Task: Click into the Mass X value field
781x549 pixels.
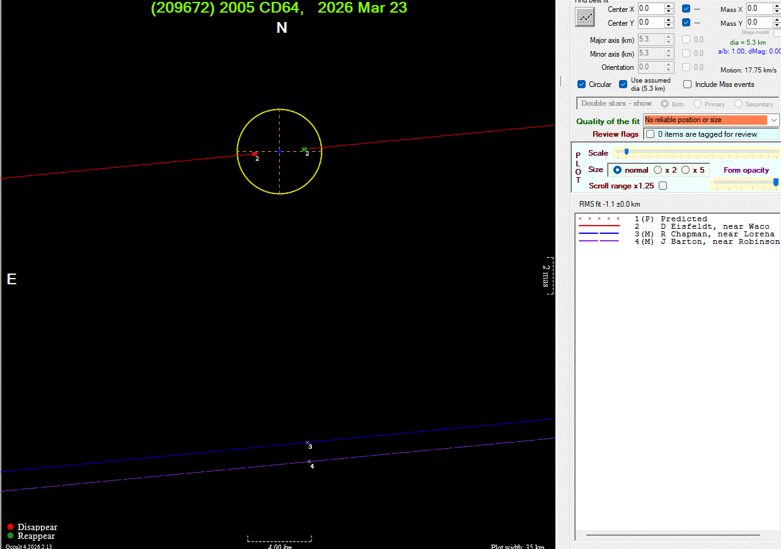Action: (759, 9)
